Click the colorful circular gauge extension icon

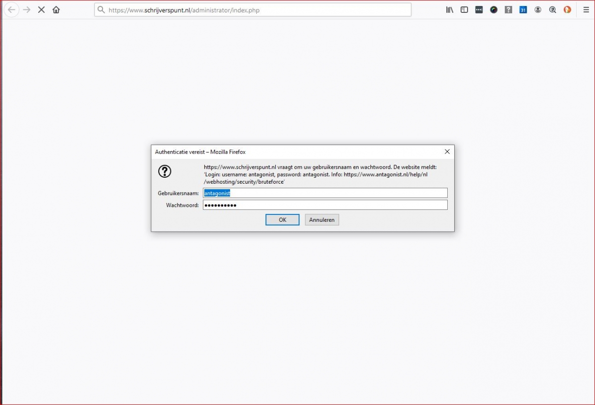[494, 10]
